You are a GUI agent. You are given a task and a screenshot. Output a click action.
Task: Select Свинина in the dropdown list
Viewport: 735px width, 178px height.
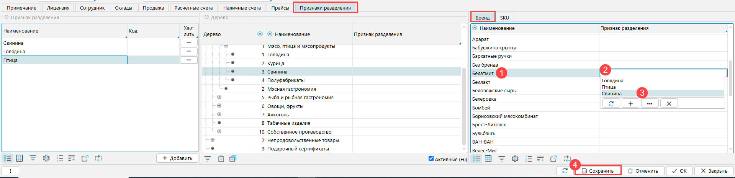[x=612, y=94]
